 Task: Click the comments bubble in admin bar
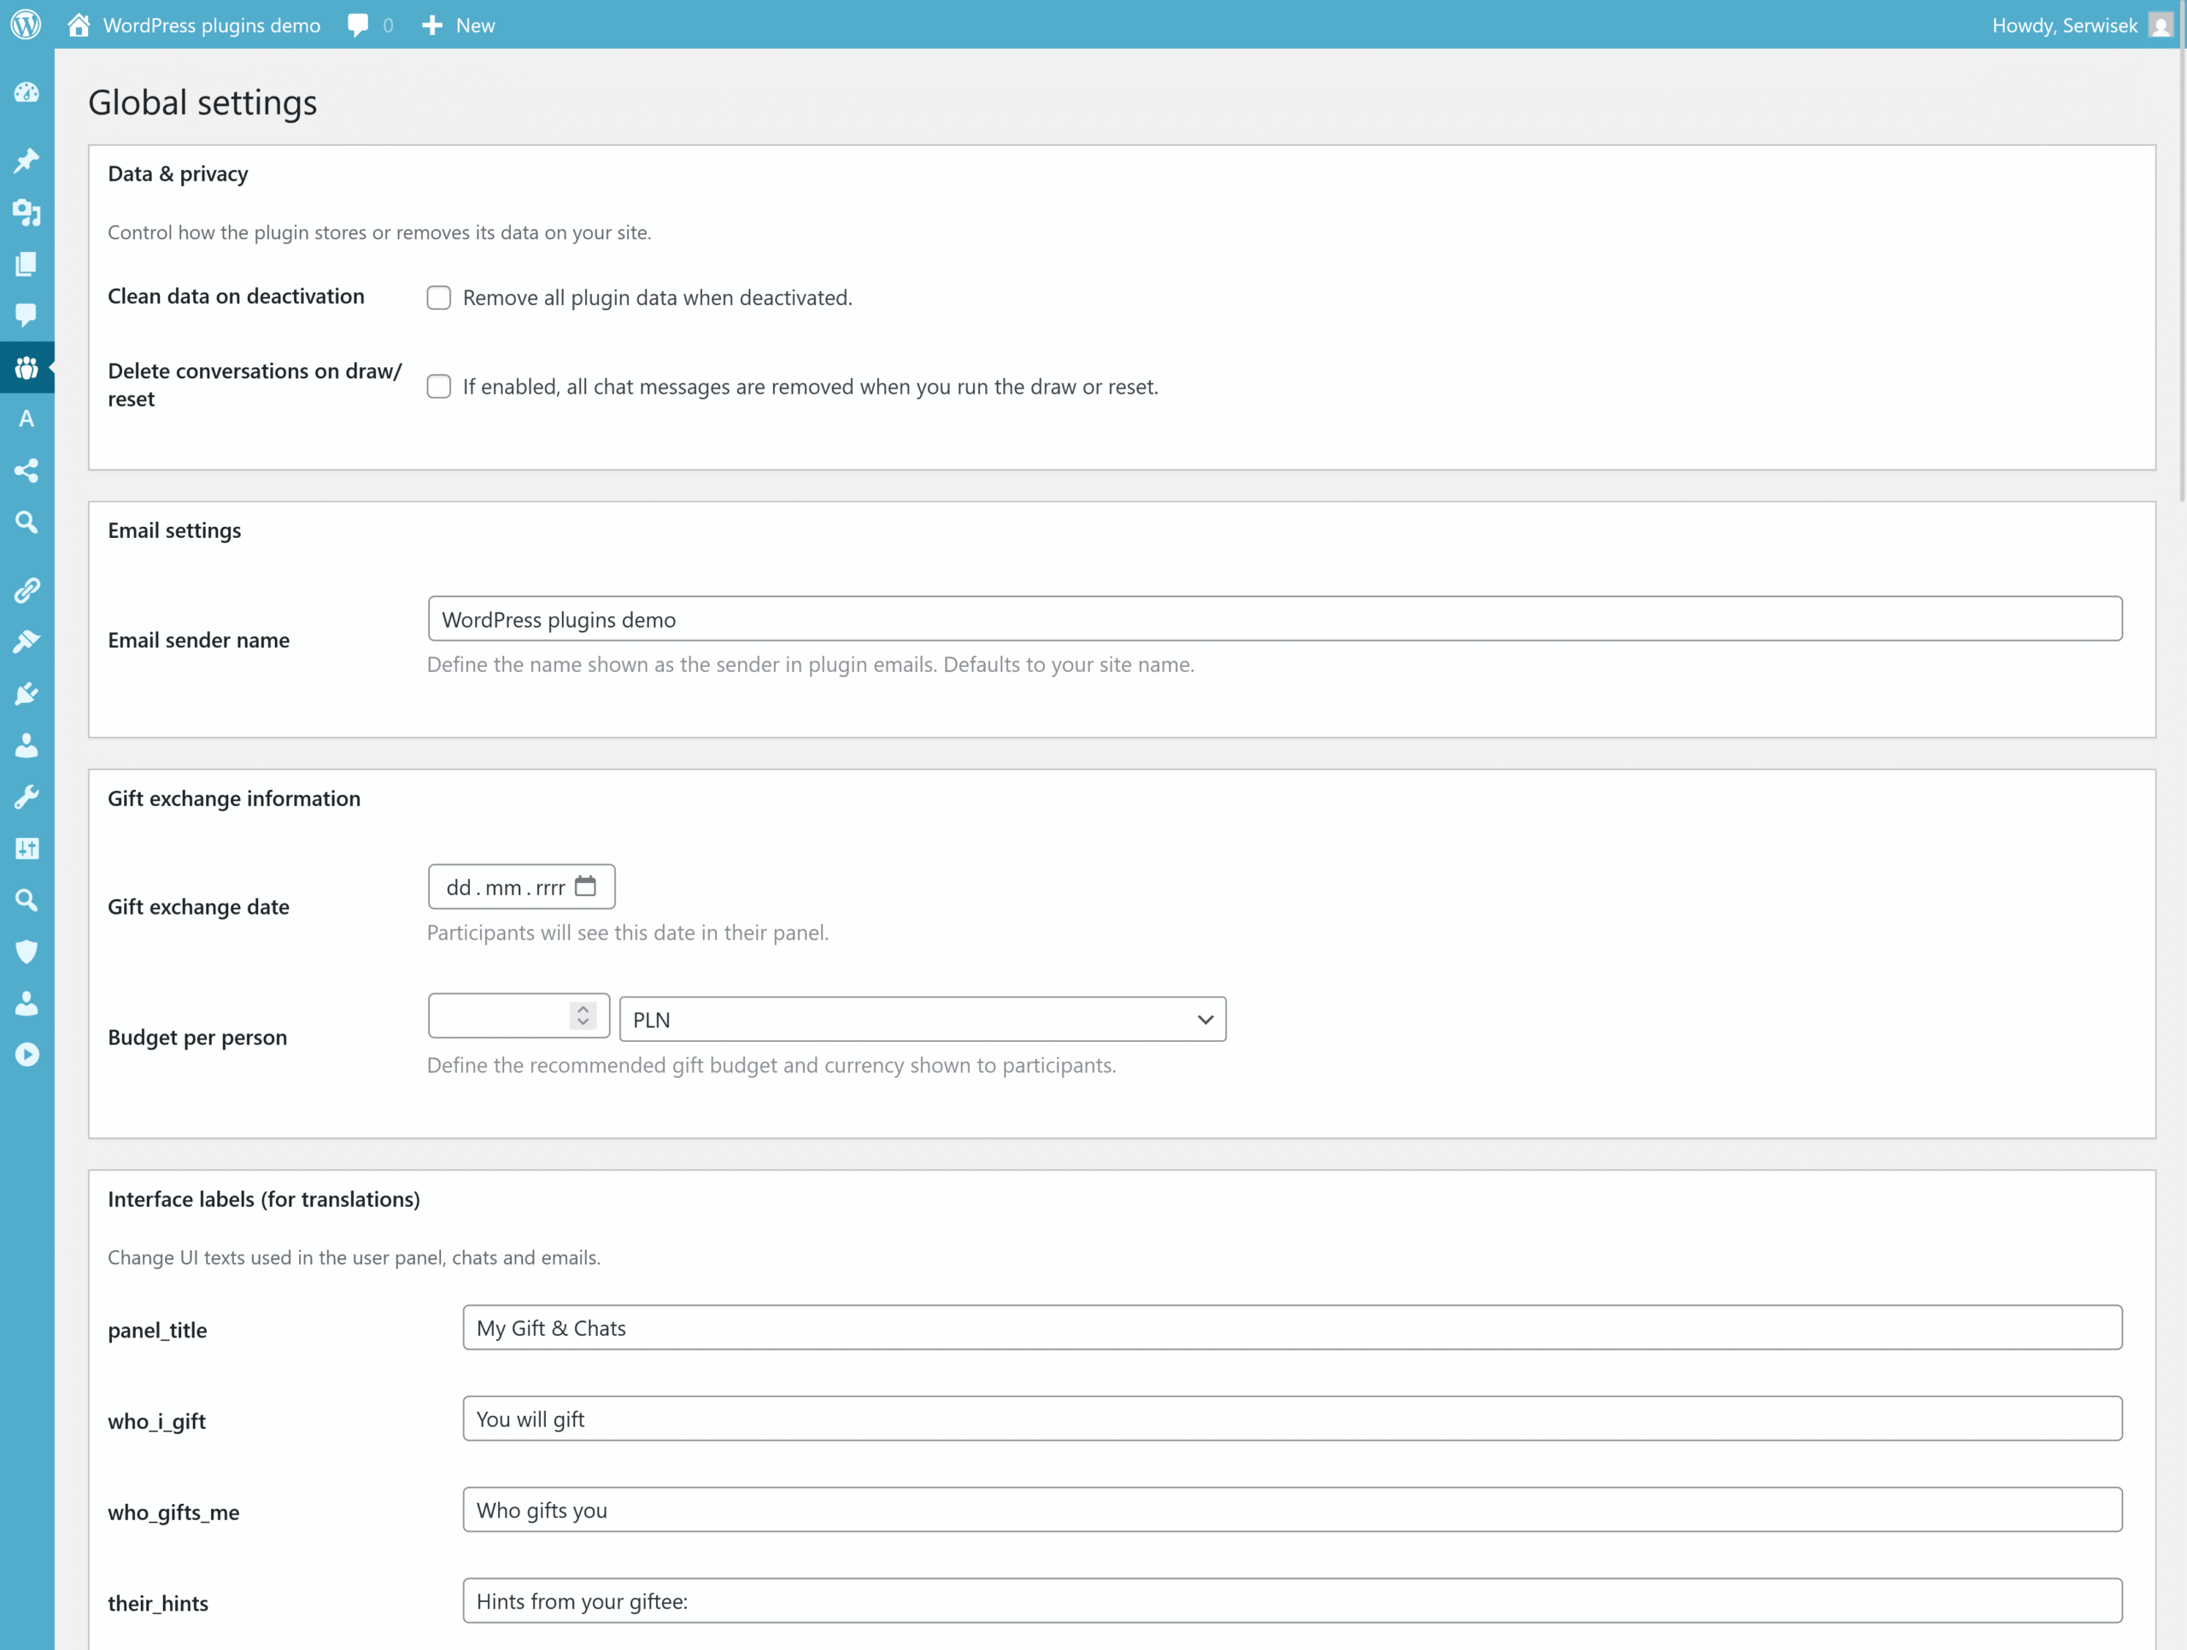pyautogui.click(x=359, y=25)
